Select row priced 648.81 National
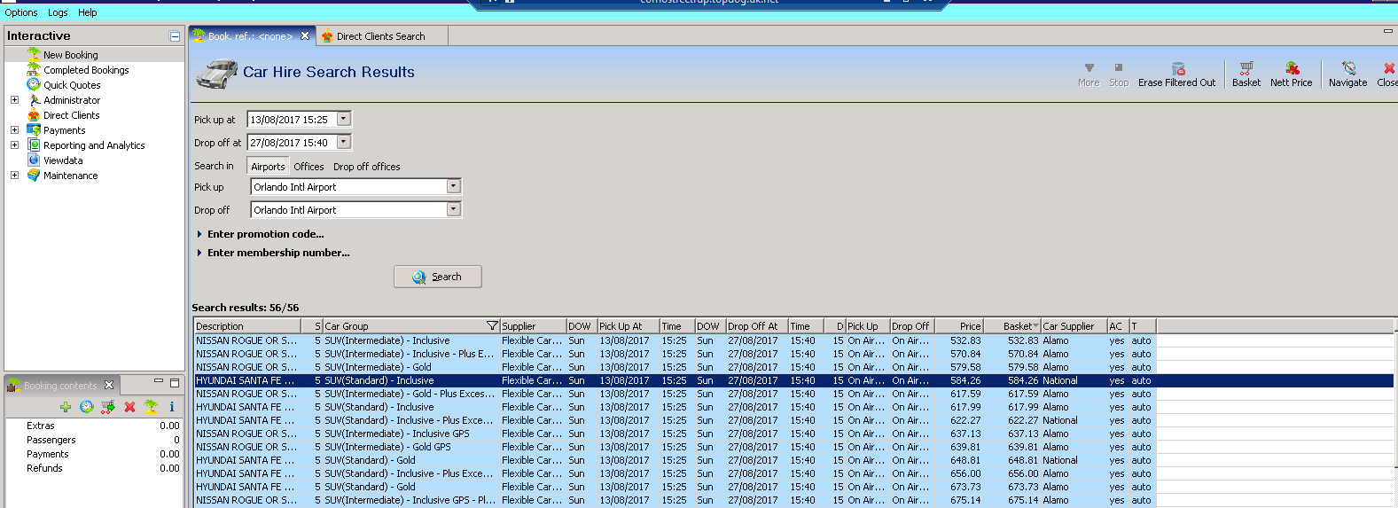 click(793, 460)
